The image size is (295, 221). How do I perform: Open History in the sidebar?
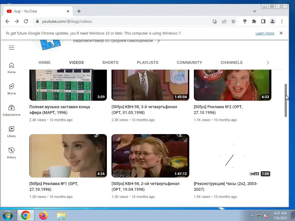(12, 153)
